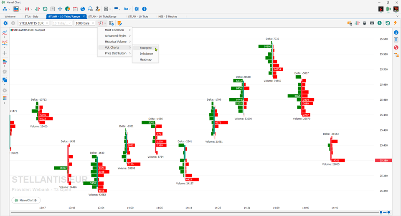The image size is (401, 216).
Task: Click the blue four-arrow move icon
Action: click(x=60, y=9)
